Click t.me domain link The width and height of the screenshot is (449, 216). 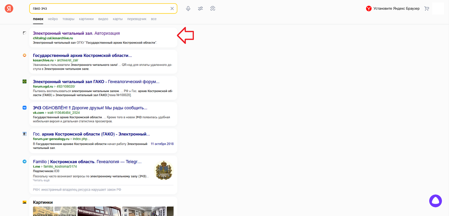[36, 167]
